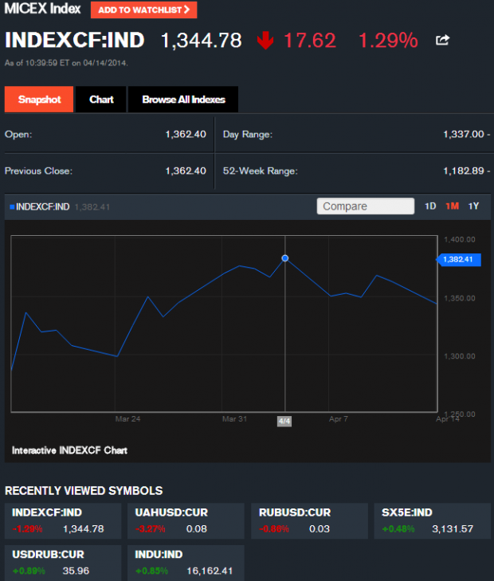
Task: Click the Add to Watchlist button
Action: tap(143, 10)
